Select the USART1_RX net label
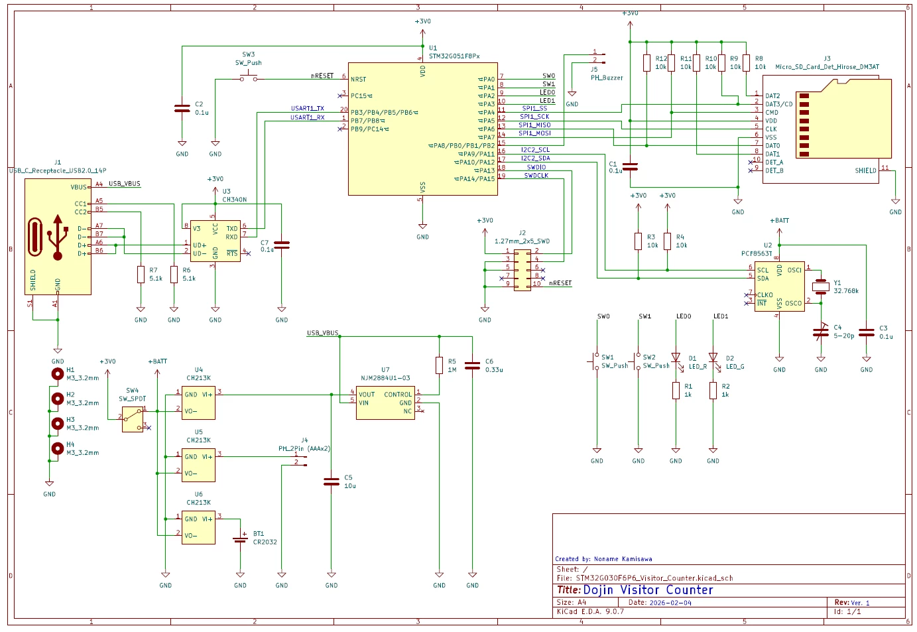Screen dimensions: 917x632 coord(307,117)
